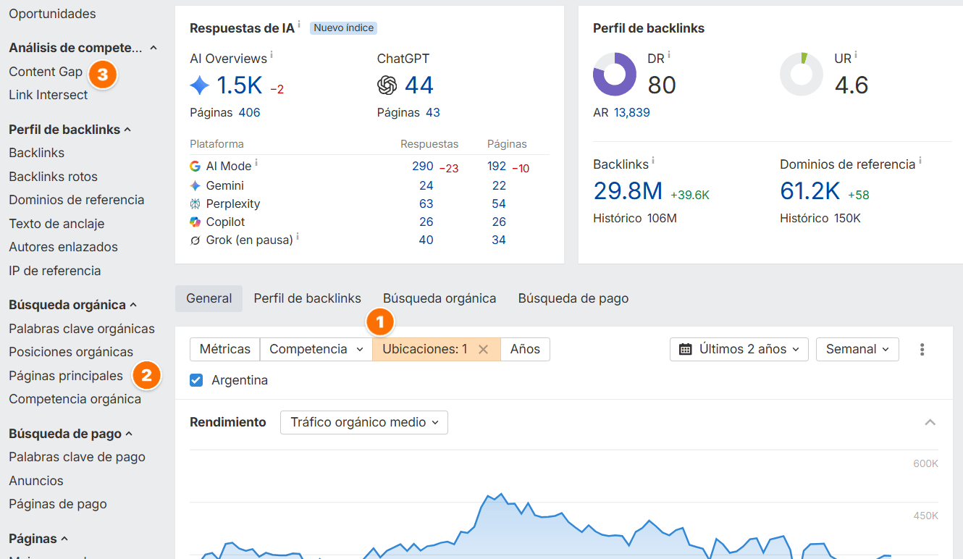
Task: Open the Últimos 2 años date dropdown
Action: [739, 349]
